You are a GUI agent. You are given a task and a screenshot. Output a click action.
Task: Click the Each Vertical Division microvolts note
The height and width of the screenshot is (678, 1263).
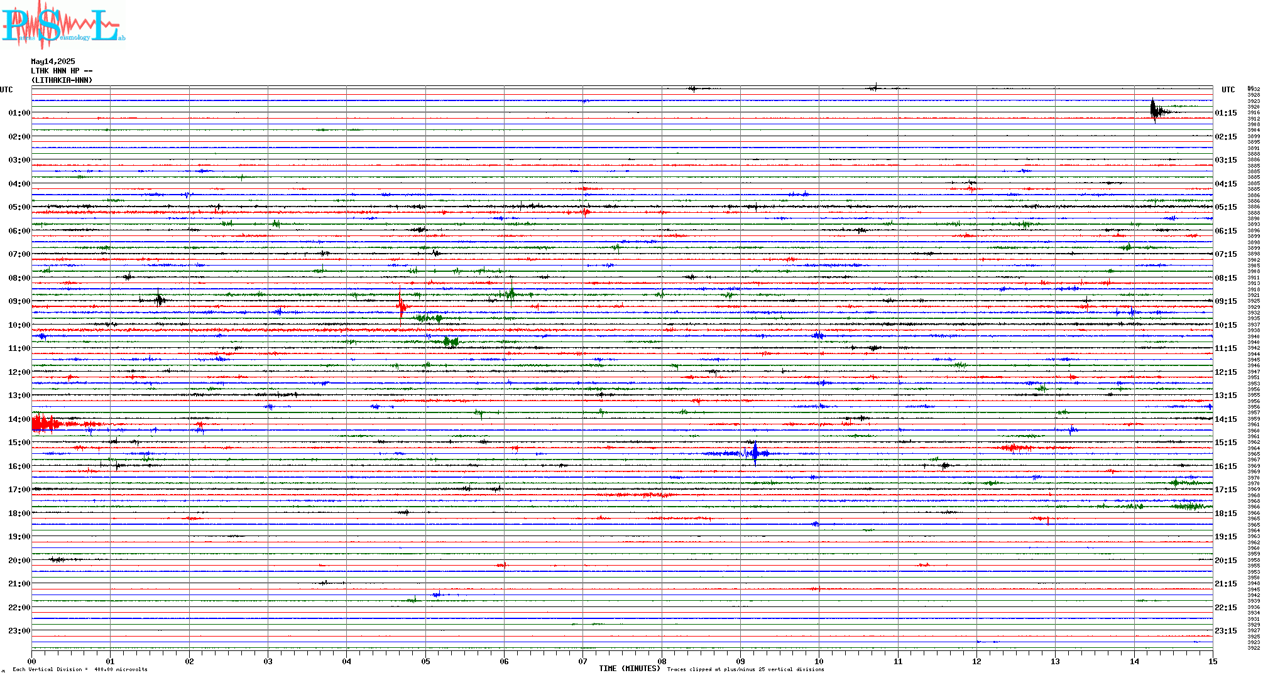tap(80, 669)
